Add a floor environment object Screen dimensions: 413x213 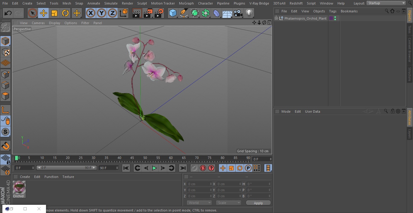[x=227, y=13]
